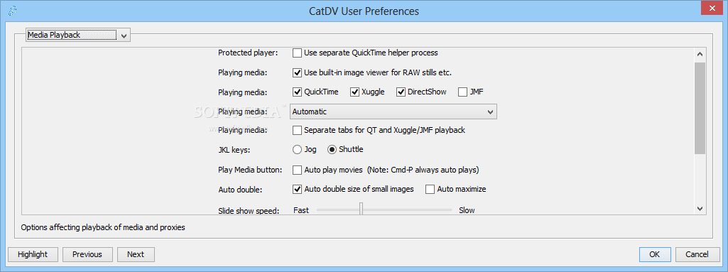Screen dimensions: 728x272
Task: Click the slide show speed slider handle
Action: [361, 208]
